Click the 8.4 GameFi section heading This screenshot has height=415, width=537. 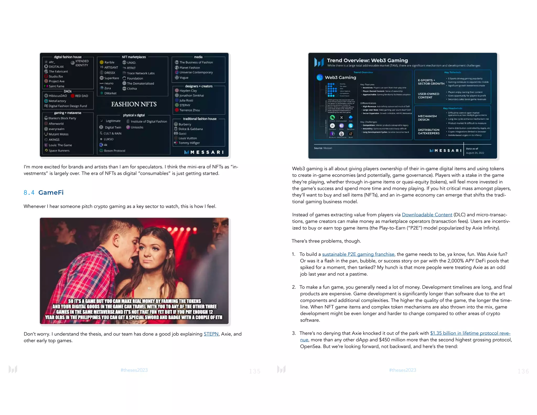(x=44, y=193)
